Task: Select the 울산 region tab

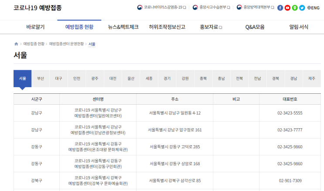Action: click(x=131, y=78)
